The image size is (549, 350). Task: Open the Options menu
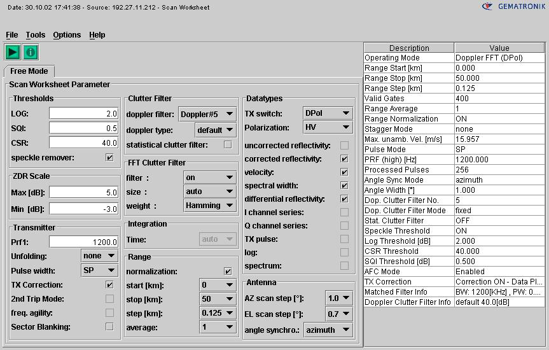tap(67, 35)
